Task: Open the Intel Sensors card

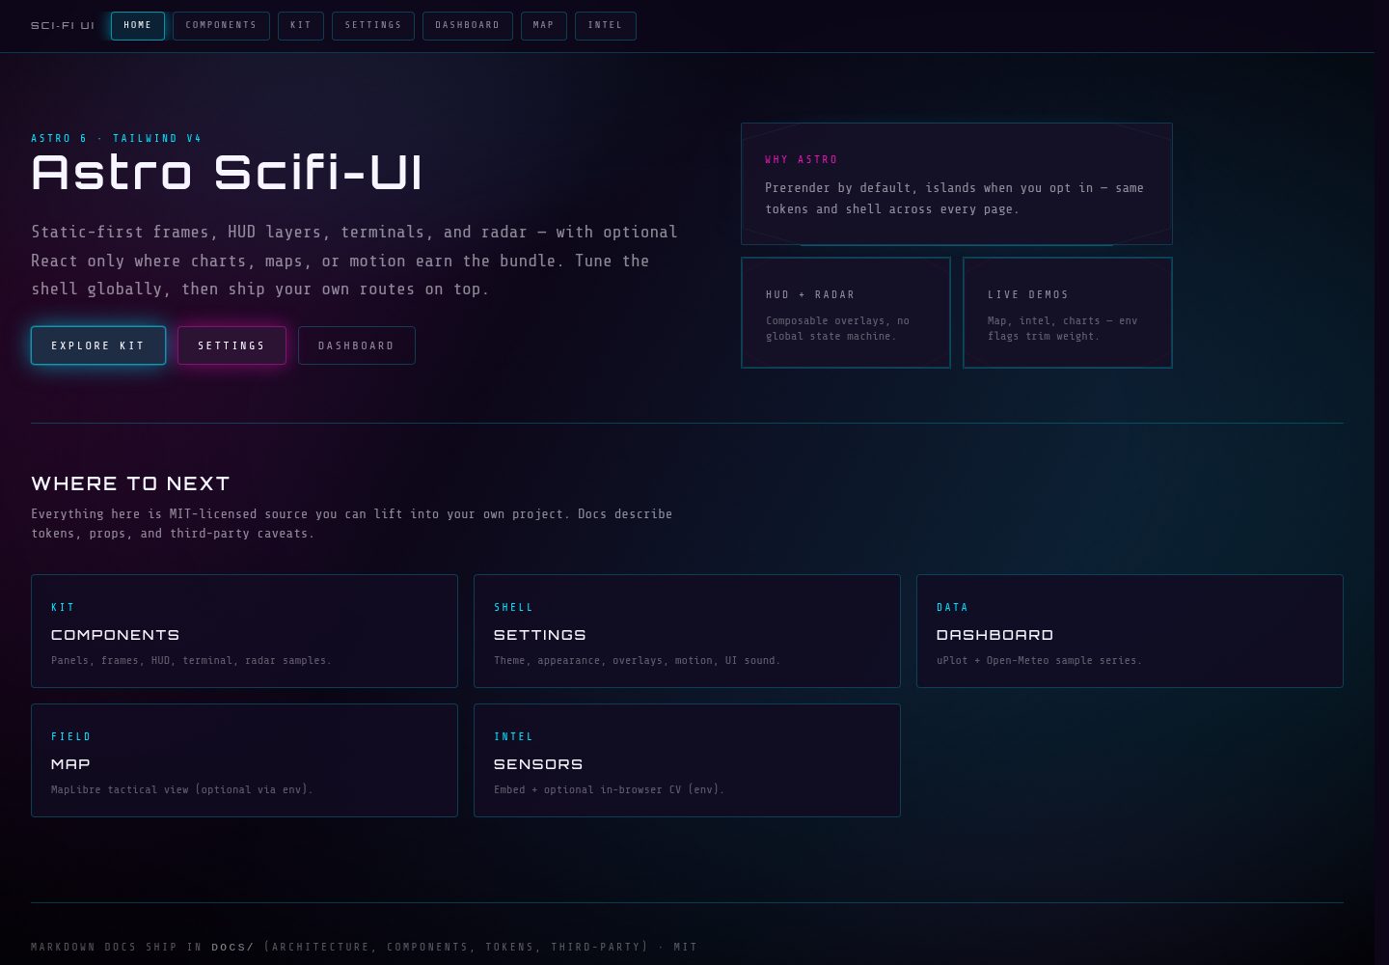Action: pos(687,760)
